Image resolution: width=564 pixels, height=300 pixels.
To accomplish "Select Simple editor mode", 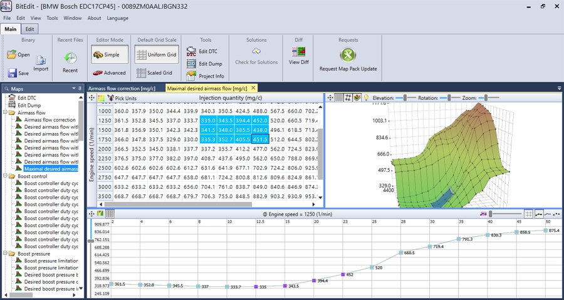I will (109, 54).
